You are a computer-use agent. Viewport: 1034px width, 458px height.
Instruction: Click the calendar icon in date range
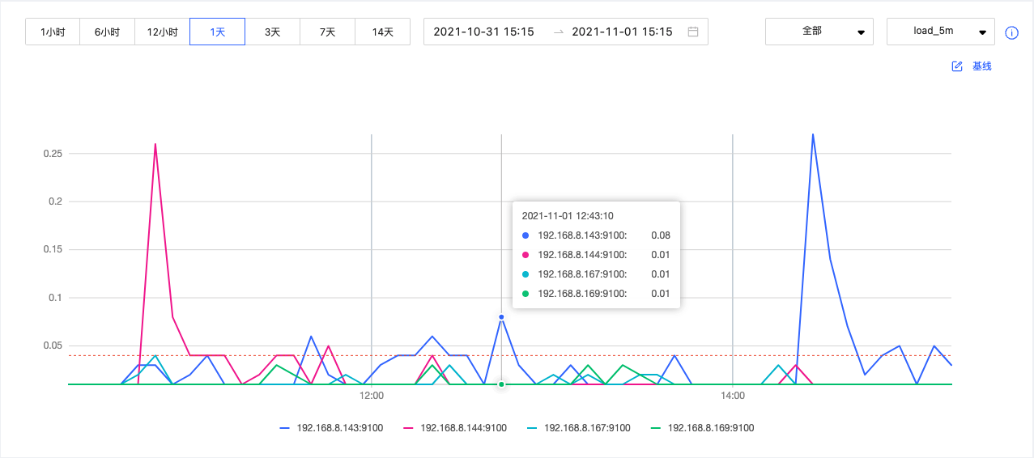pos(692,32)
